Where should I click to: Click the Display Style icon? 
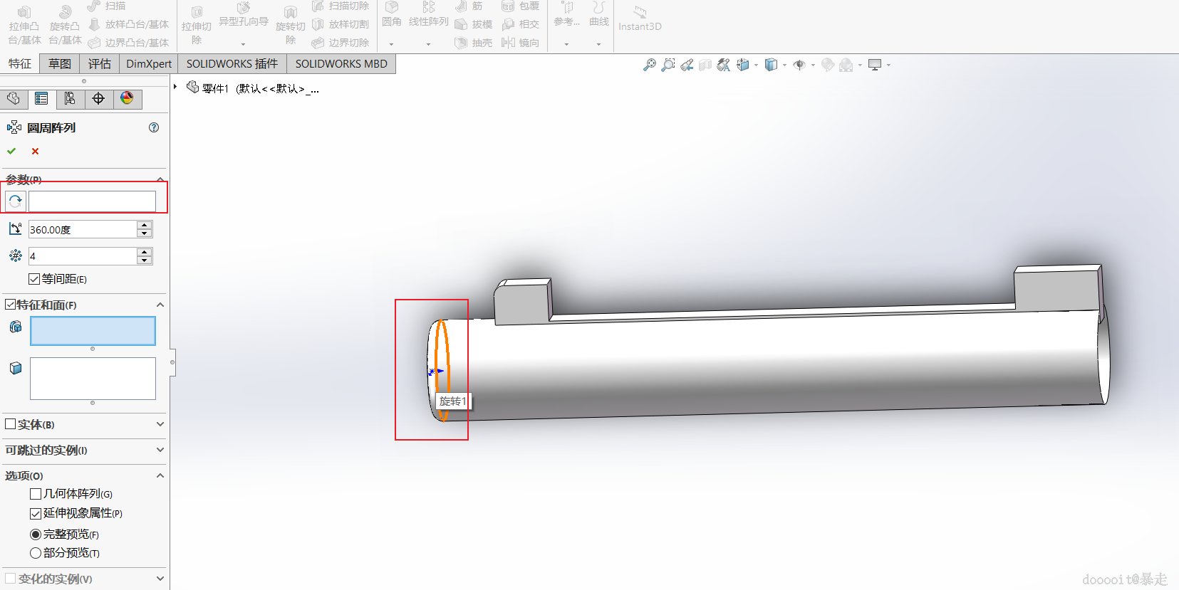coord(771,65)
